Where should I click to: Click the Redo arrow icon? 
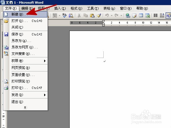tap(117, 15)
